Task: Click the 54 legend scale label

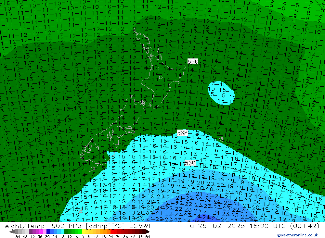Action: (148, 237)
